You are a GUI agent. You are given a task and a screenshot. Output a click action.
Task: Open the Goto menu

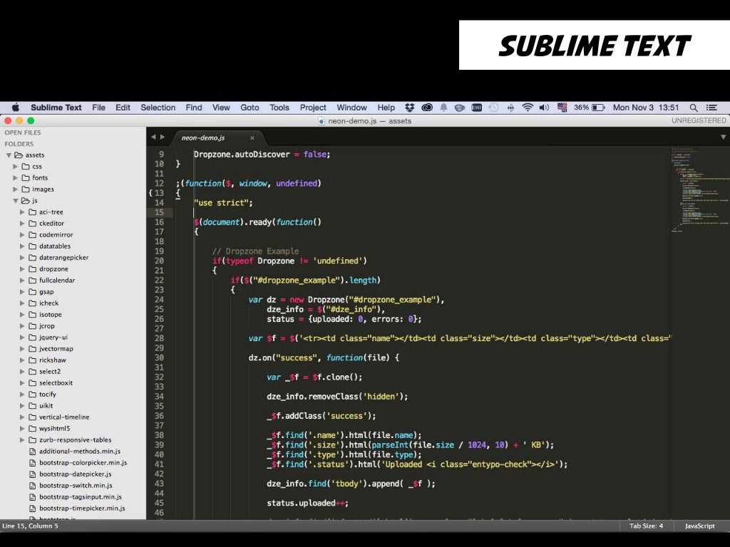[250, 108]
